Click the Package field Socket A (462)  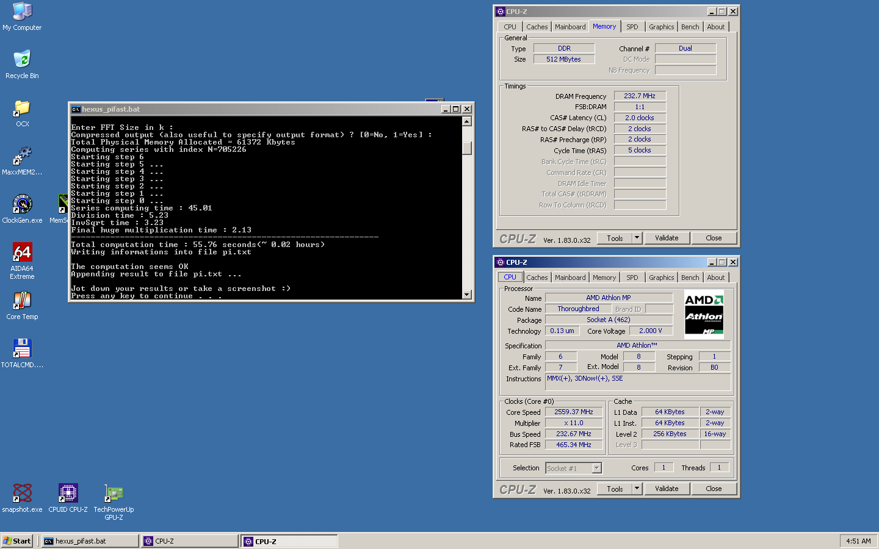click(x=609, y=320)
